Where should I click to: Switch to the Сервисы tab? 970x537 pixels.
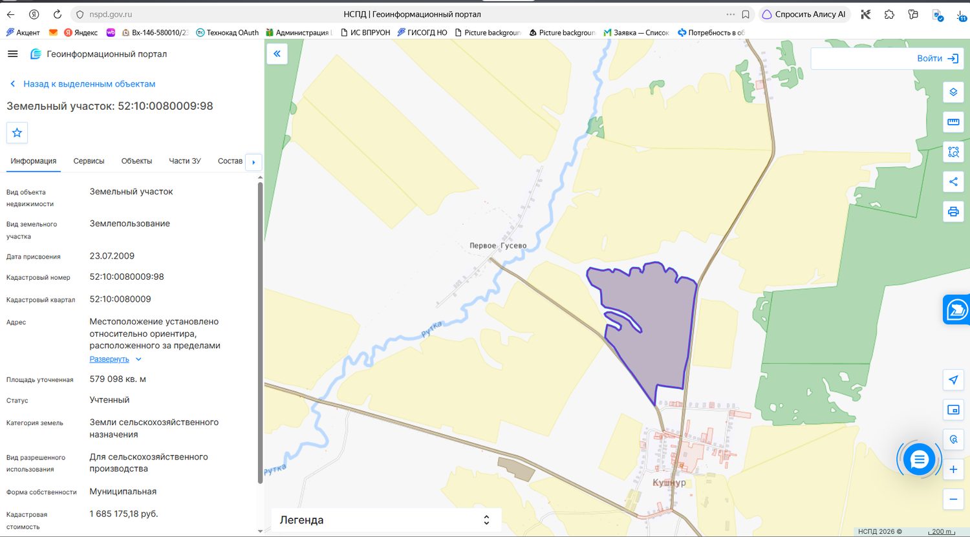(89, 161)
